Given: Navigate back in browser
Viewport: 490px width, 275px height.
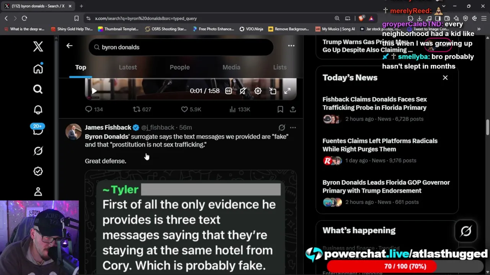Looking at the screenshot, I should click(x=6, y=18).
